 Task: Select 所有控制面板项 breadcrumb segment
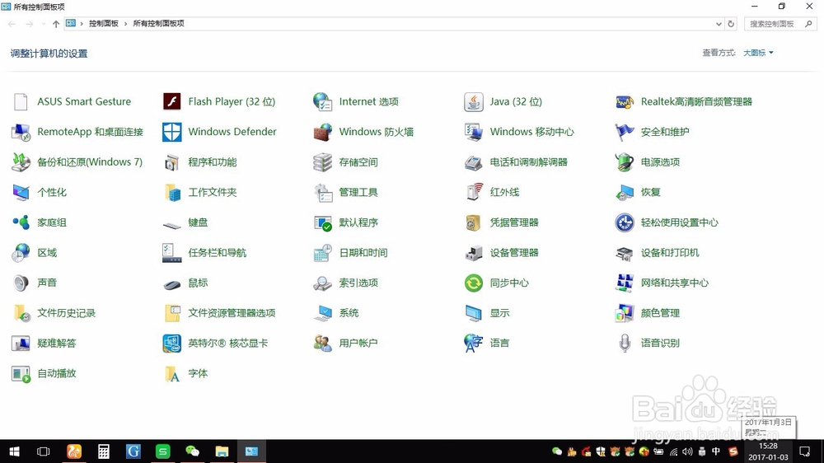159,24
